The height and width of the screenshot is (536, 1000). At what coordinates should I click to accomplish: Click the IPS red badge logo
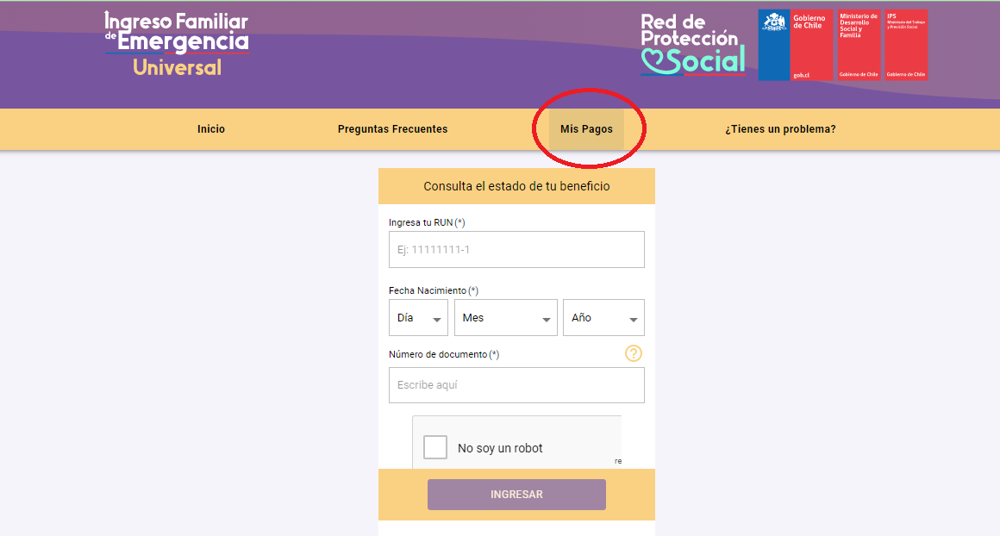coord(906,46)
